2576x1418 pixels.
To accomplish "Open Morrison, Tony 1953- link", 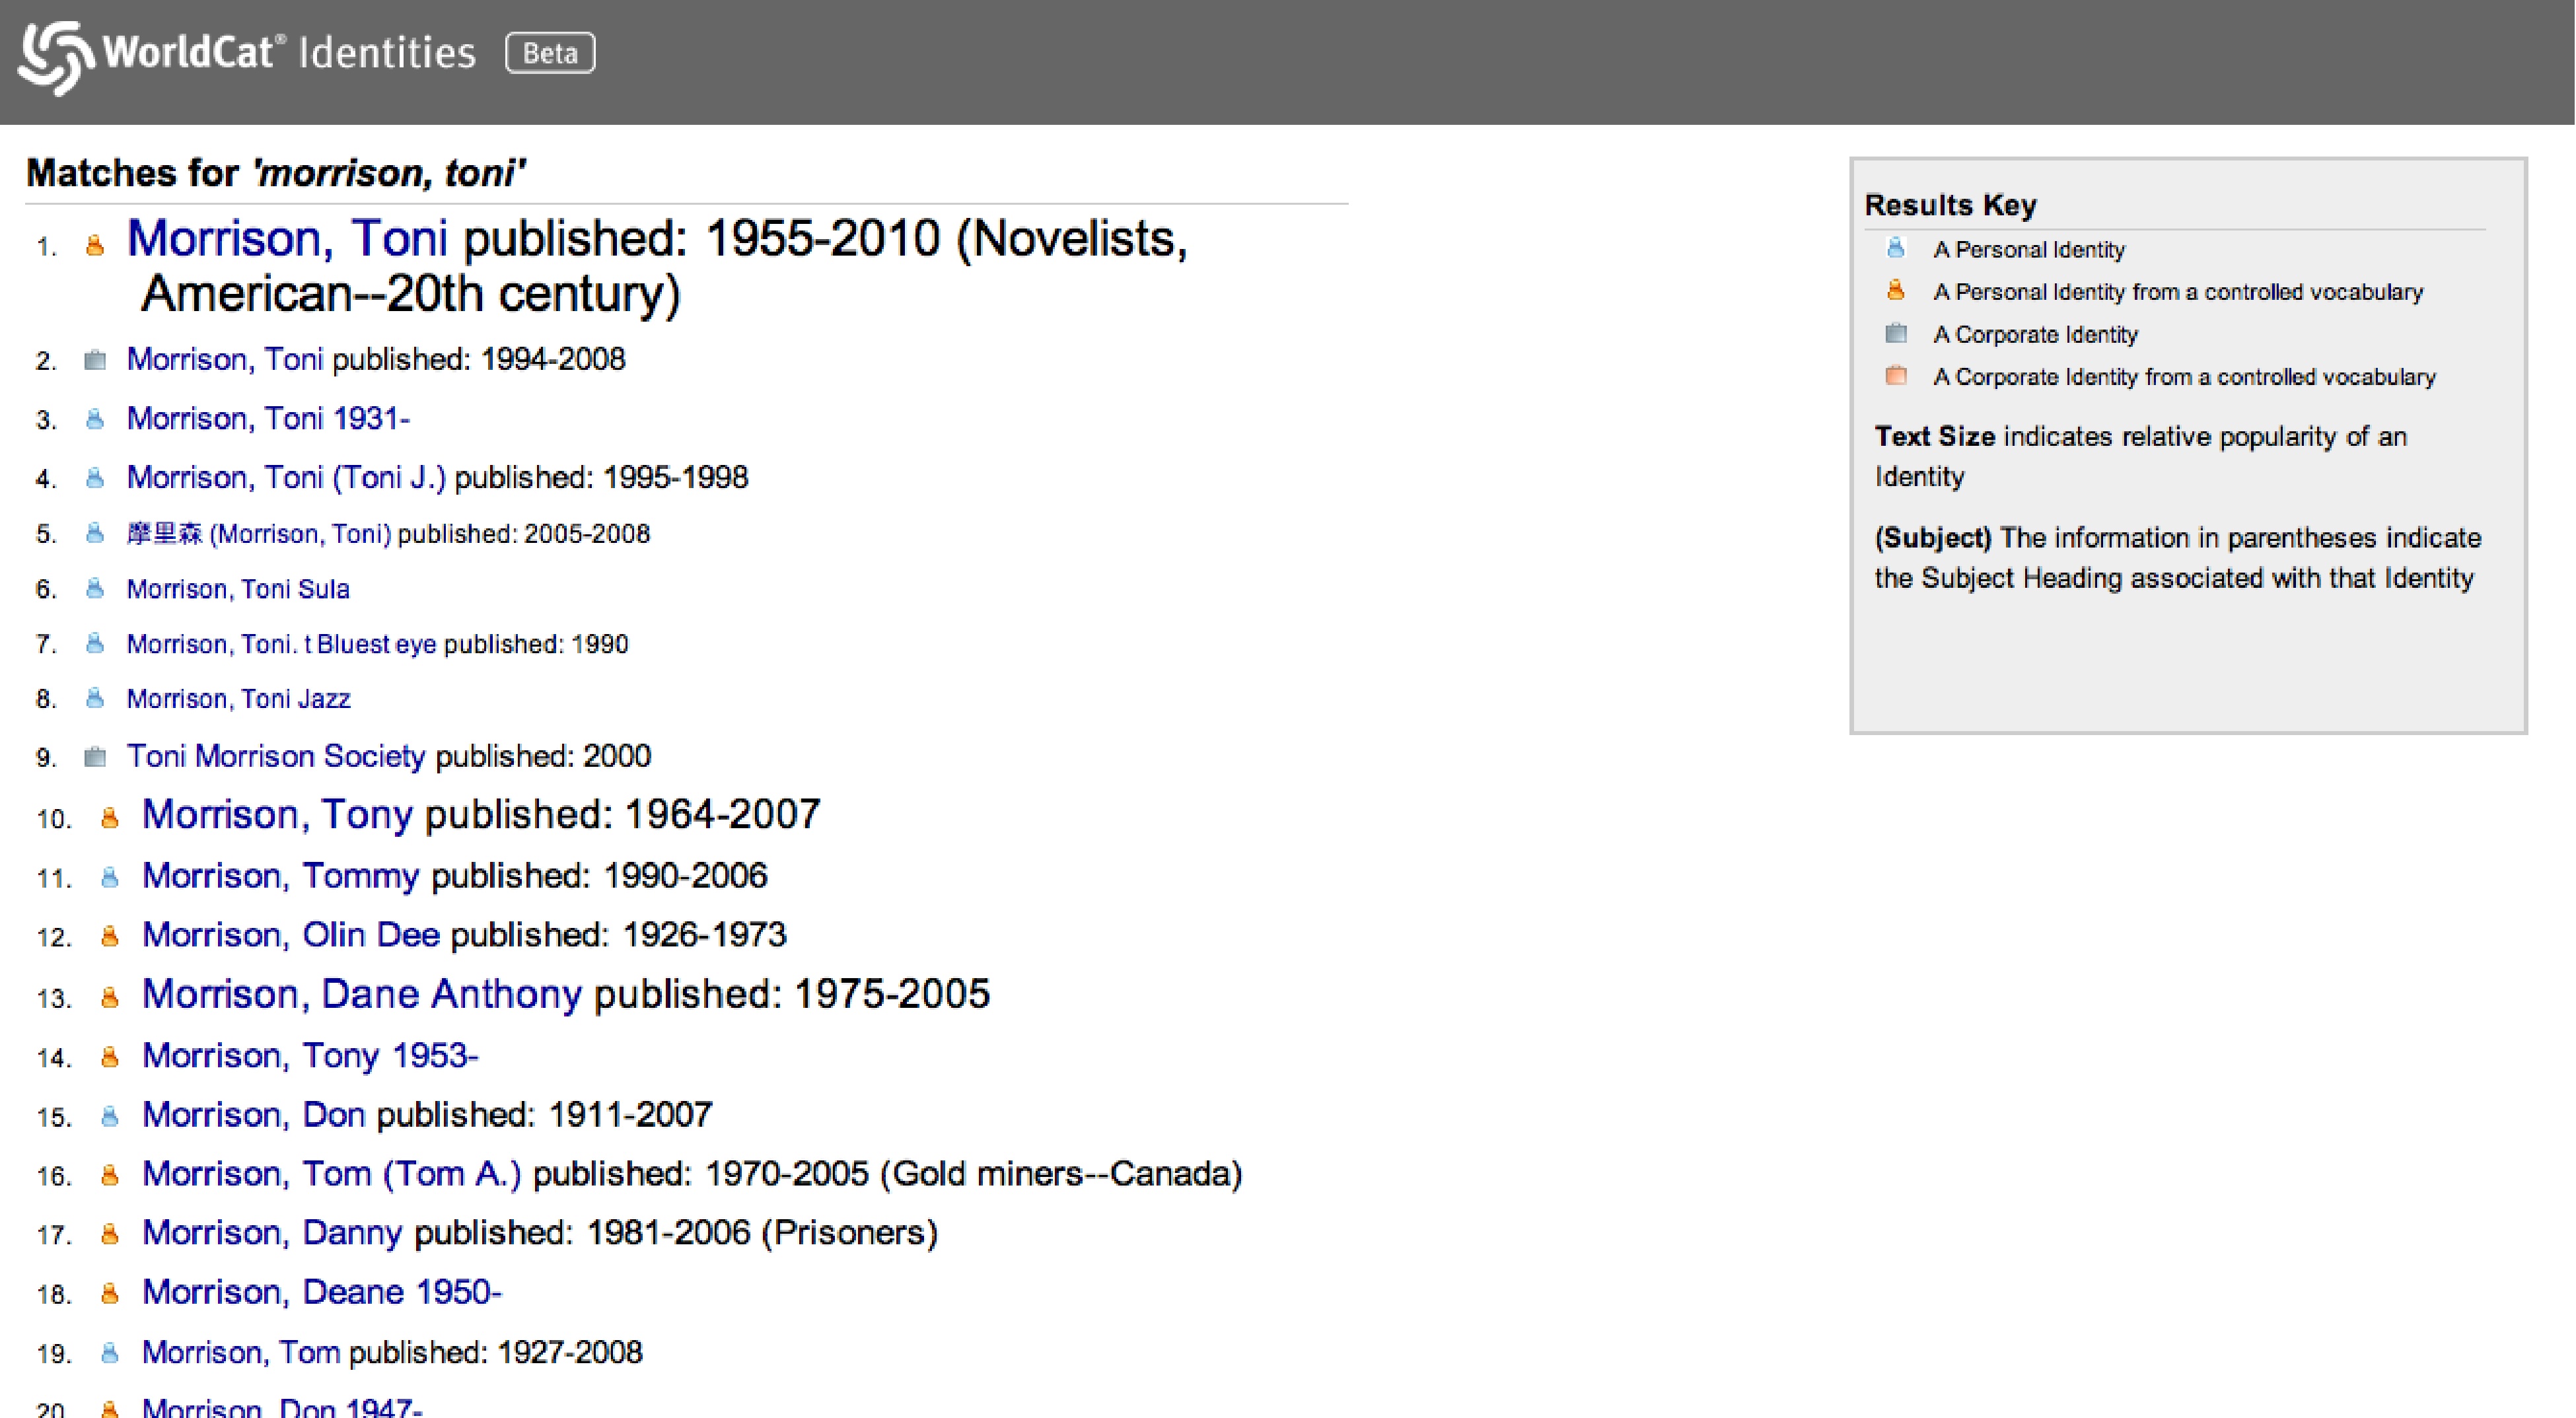I will coord(310,1055).
